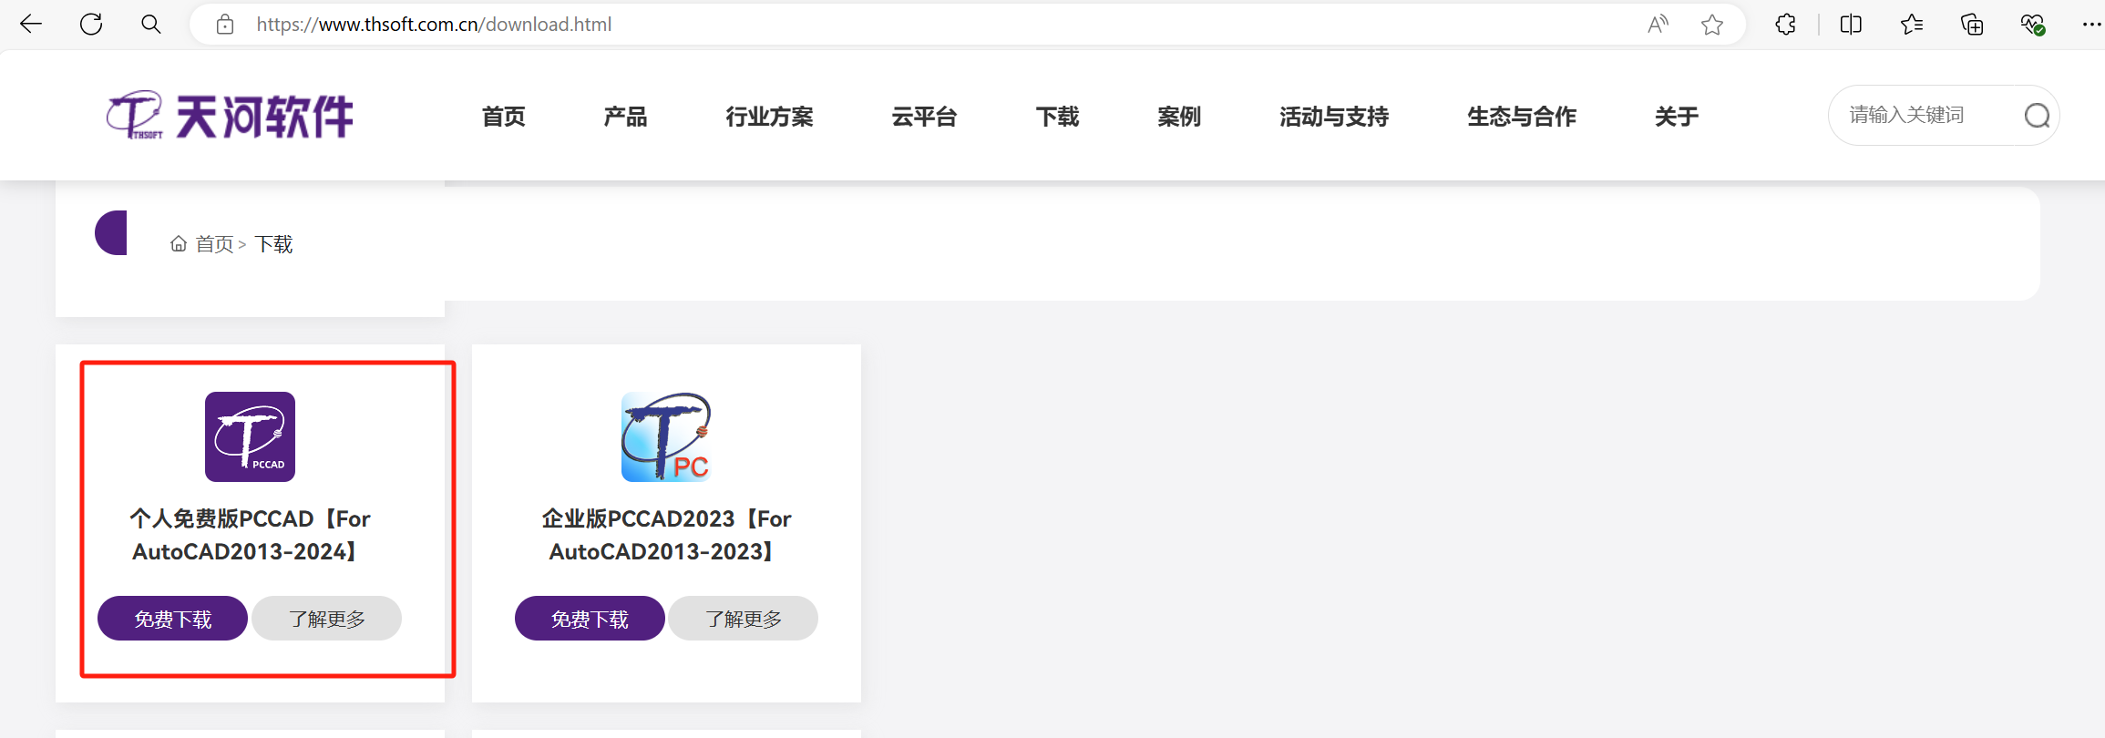Open the 行业方案 navigation item
Screen dimensions: 2105x738
(x=769, y=117)
